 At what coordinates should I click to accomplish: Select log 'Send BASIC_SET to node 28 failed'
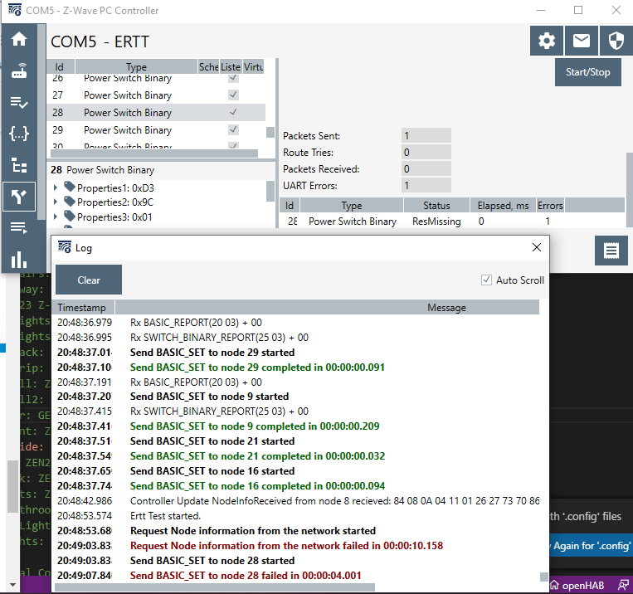(x=295, y=576)
